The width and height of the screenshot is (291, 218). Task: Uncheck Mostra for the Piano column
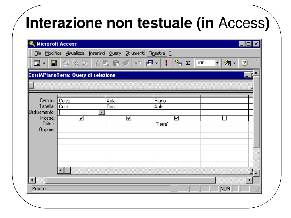point(177,118)
